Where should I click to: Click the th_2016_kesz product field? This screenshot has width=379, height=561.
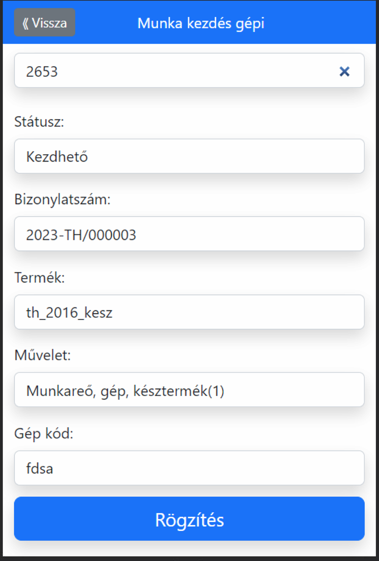189,312
